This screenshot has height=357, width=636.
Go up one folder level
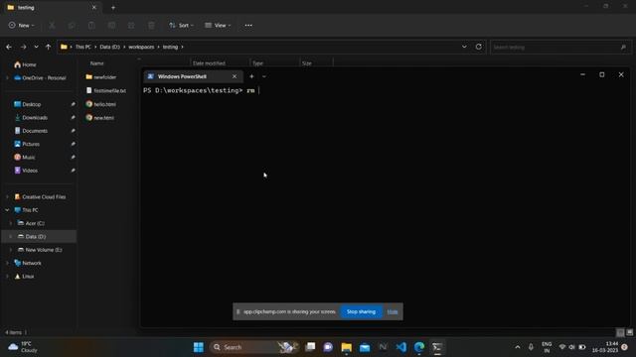point(49,47)
